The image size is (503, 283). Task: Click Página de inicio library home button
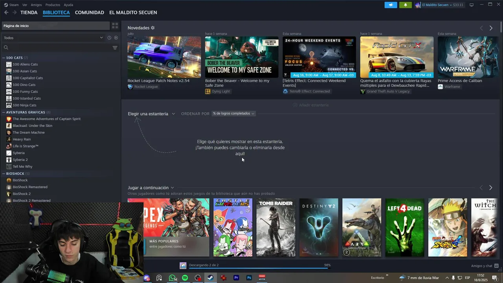pyautogui.click(x=56, y=26)
